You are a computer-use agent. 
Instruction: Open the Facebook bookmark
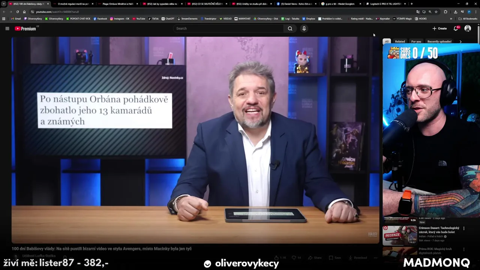[100, 18]
